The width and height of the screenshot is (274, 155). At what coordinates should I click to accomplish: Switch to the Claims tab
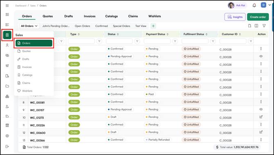point(133,16)
